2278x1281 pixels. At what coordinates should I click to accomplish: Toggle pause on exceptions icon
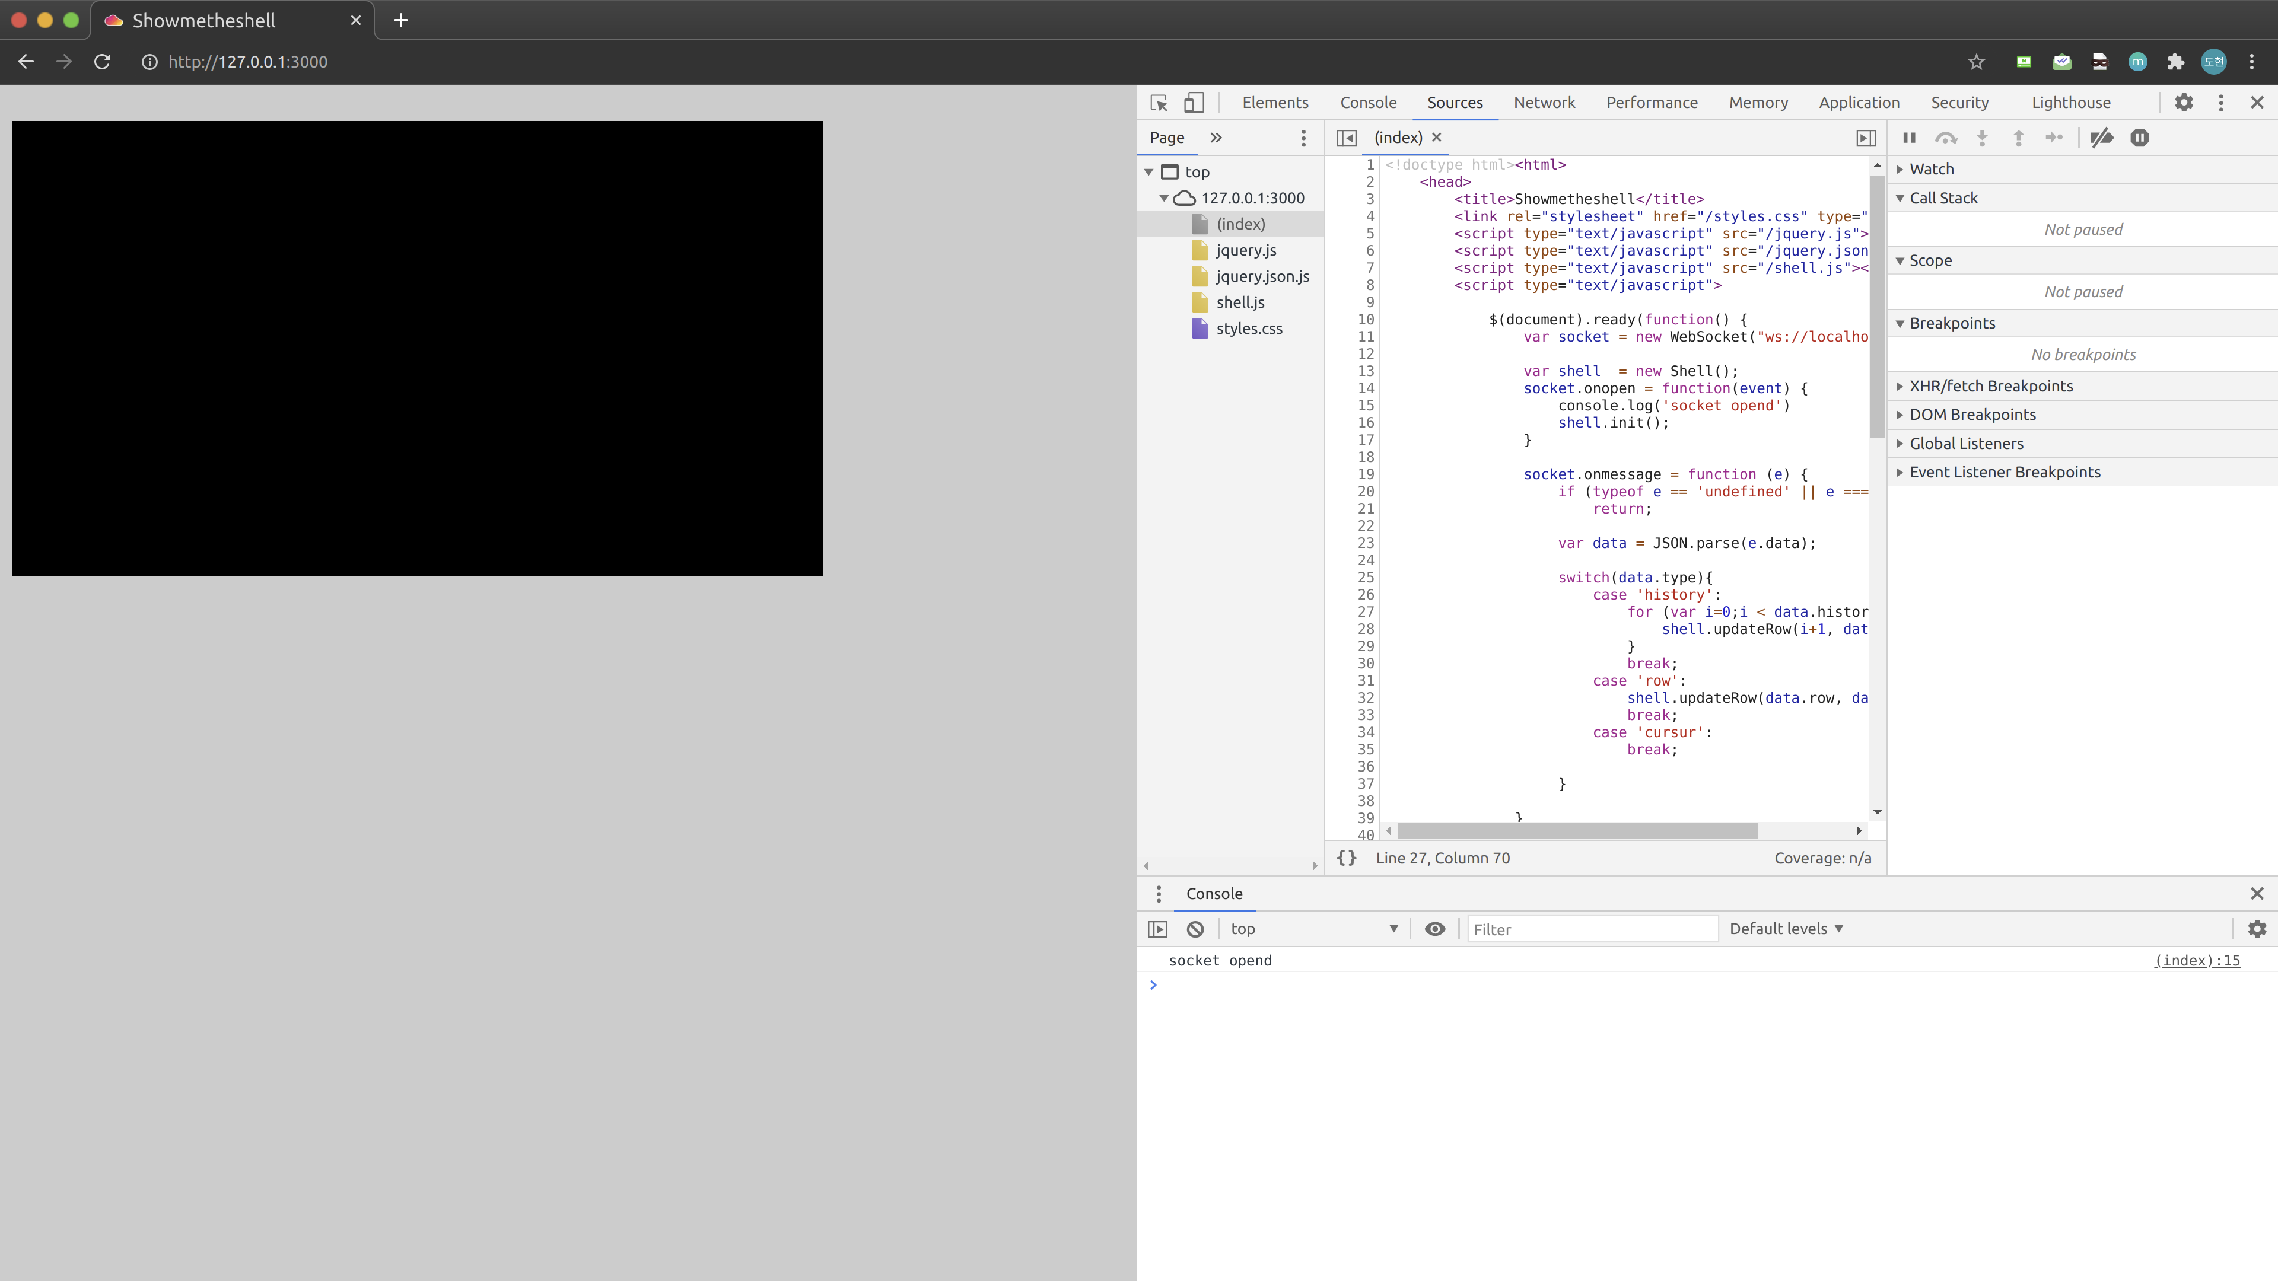coord(2139,138)
